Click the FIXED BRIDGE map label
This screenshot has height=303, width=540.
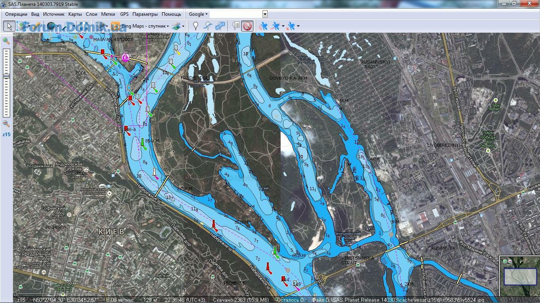194,78
